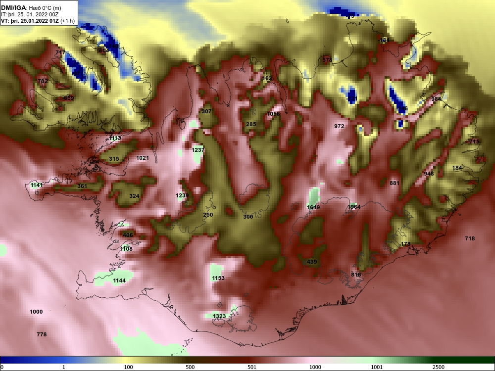Click the 1237 map value
Screen dimensions: 495x371
click(198, 150)
